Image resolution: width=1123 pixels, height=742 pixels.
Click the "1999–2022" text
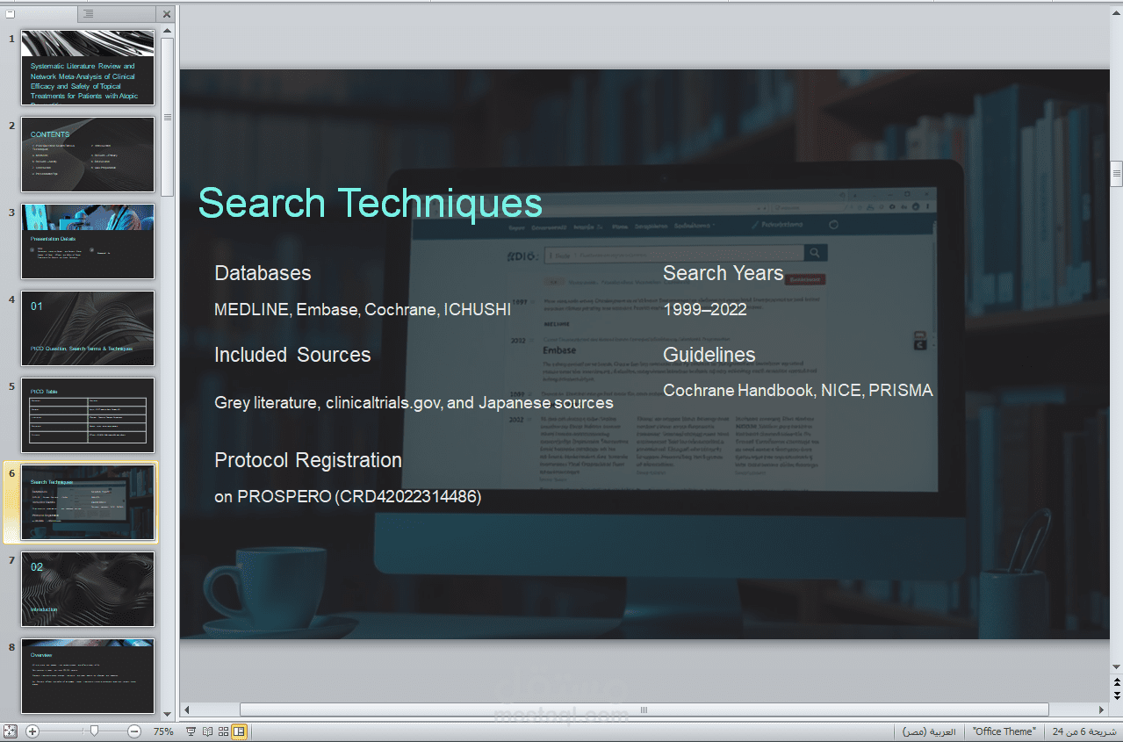[x=705, y=309]
